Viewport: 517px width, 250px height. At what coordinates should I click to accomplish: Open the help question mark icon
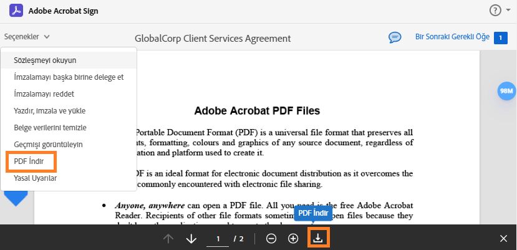(x=495, y=11)
